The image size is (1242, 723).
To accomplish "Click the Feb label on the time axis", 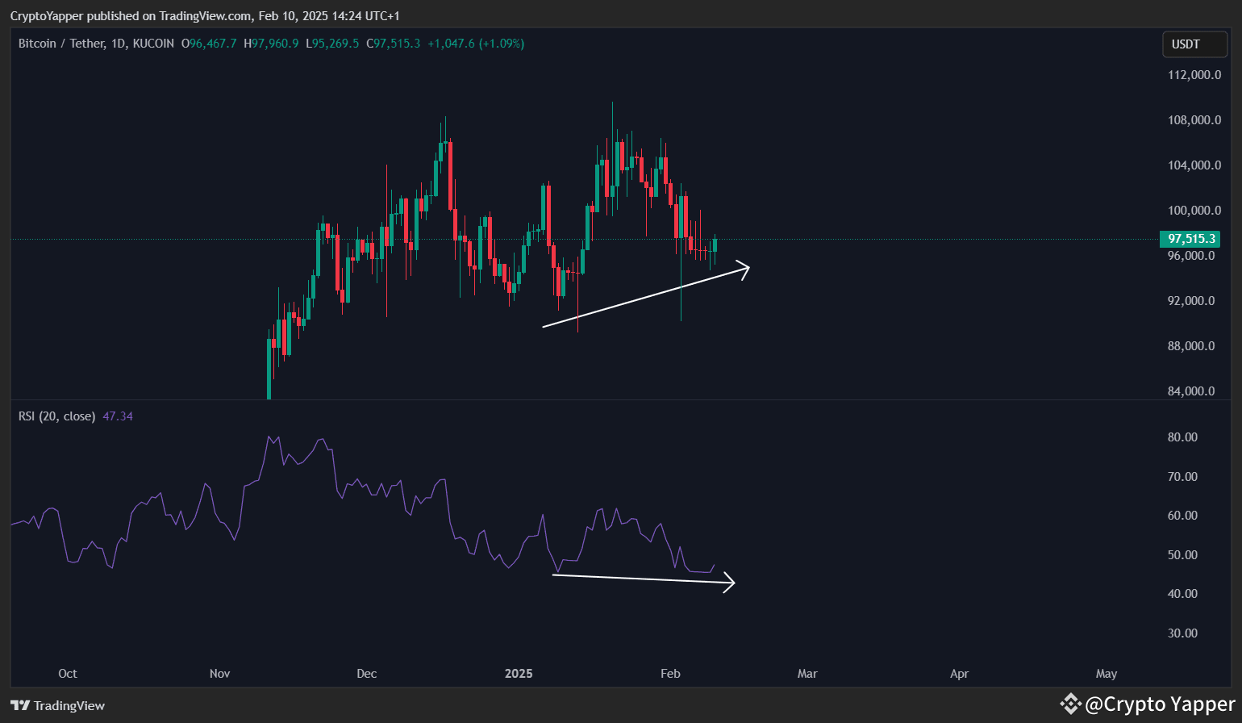I will [x=670, y=673].
